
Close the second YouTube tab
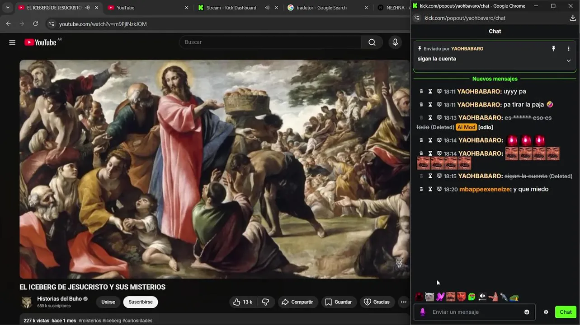click(x=186, y=8)
